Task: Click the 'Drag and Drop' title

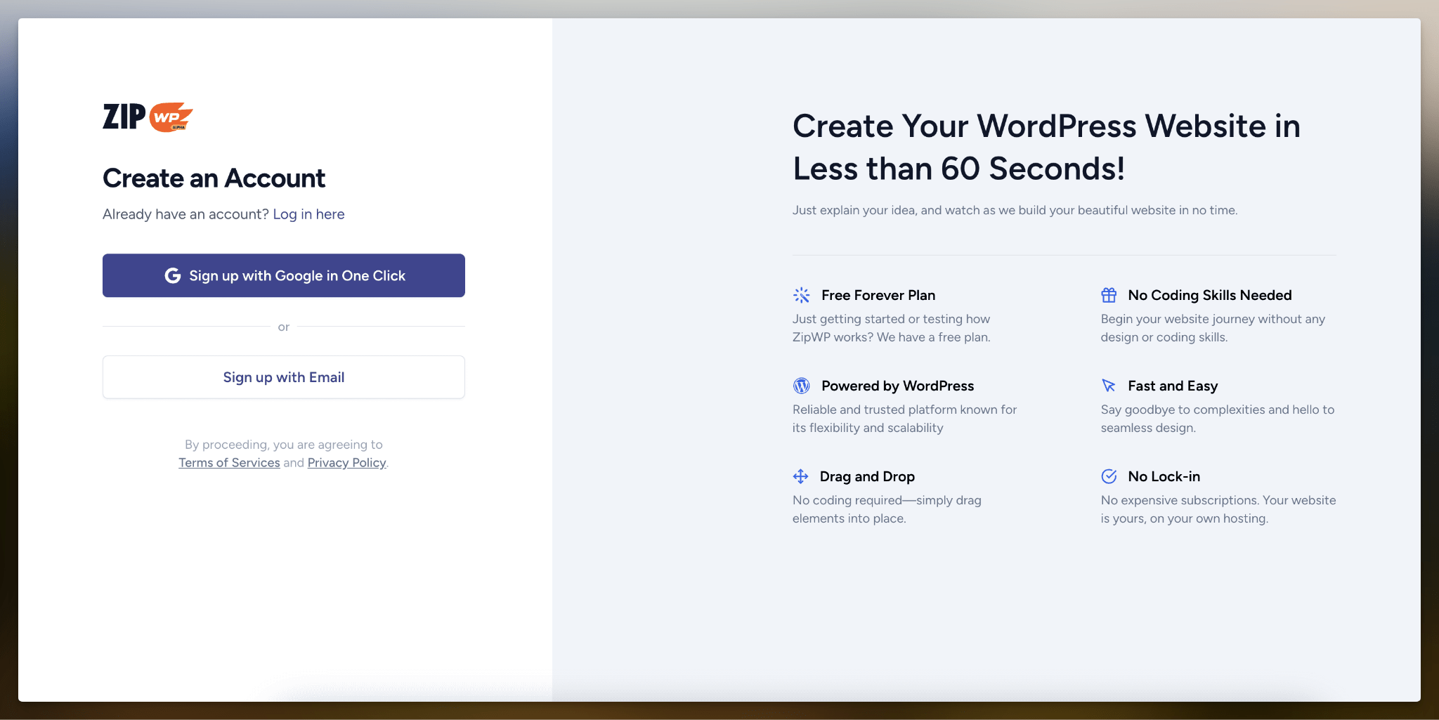Action: tap(867, 476)
